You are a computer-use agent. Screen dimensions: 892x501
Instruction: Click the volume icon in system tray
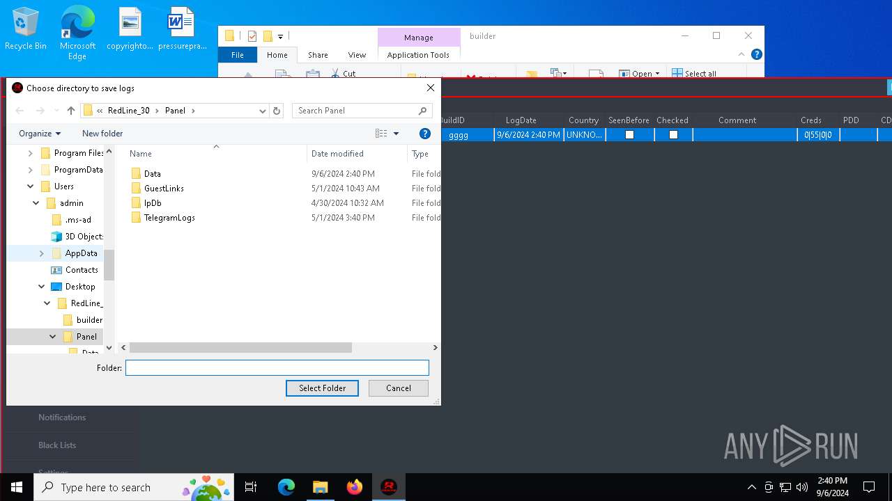pos(801,487)
